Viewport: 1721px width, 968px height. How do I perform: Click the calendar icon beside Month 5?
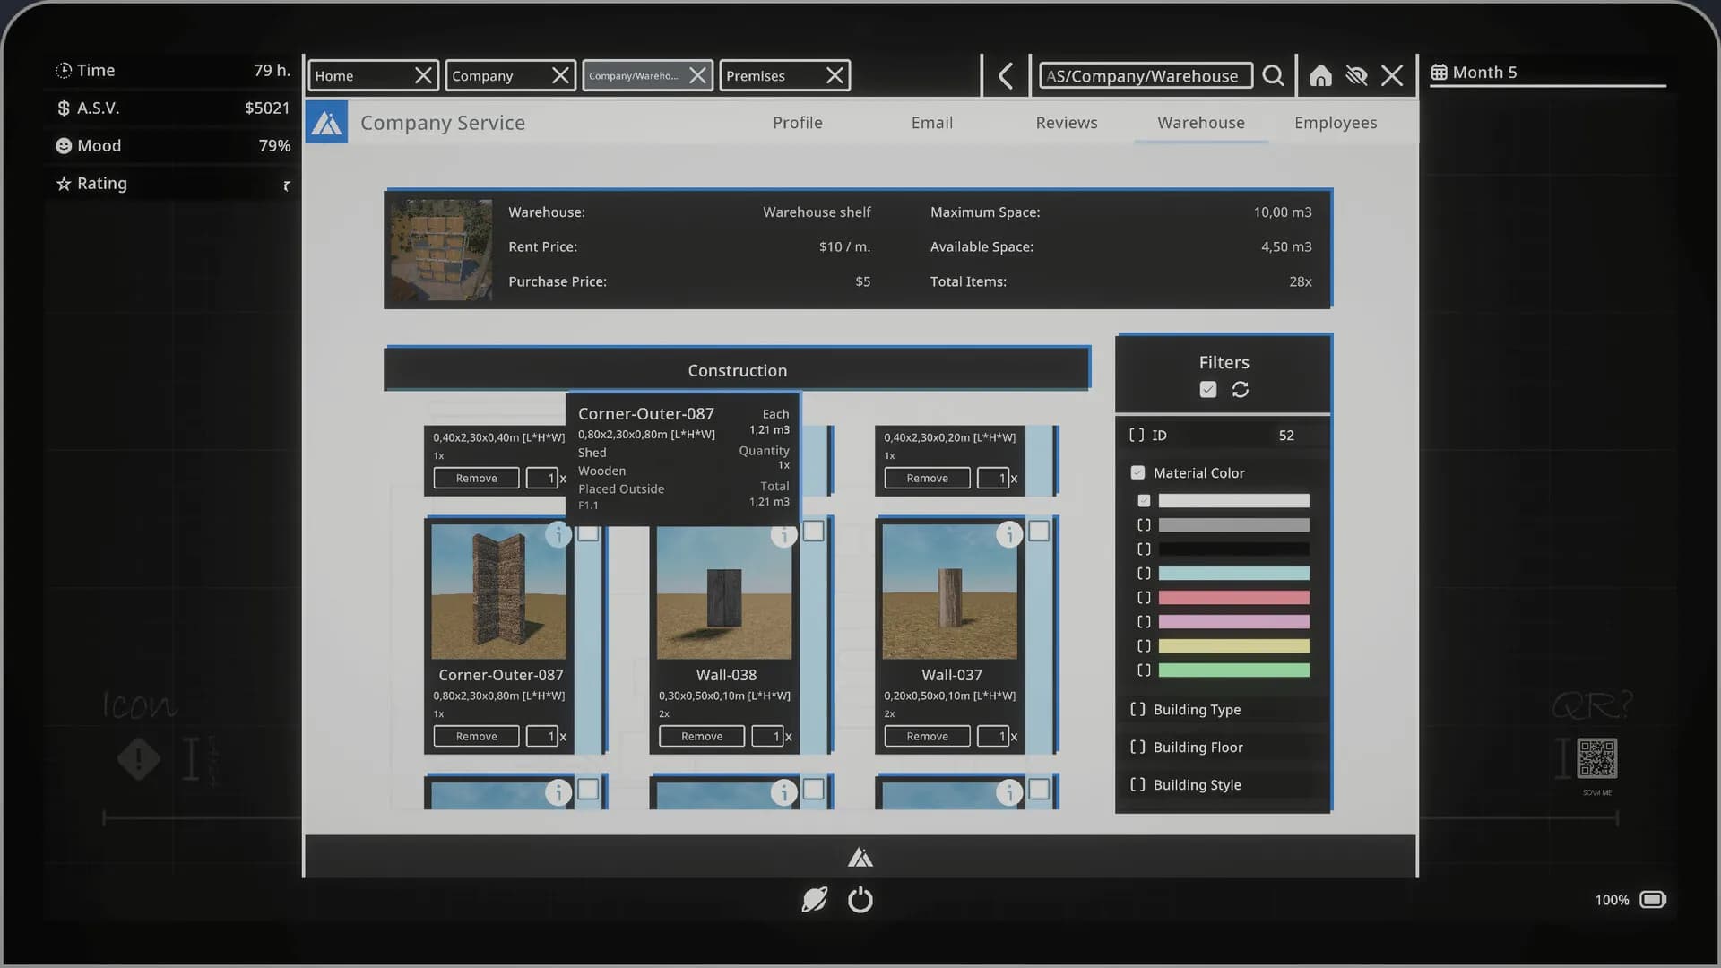(x=1440, y=72)
